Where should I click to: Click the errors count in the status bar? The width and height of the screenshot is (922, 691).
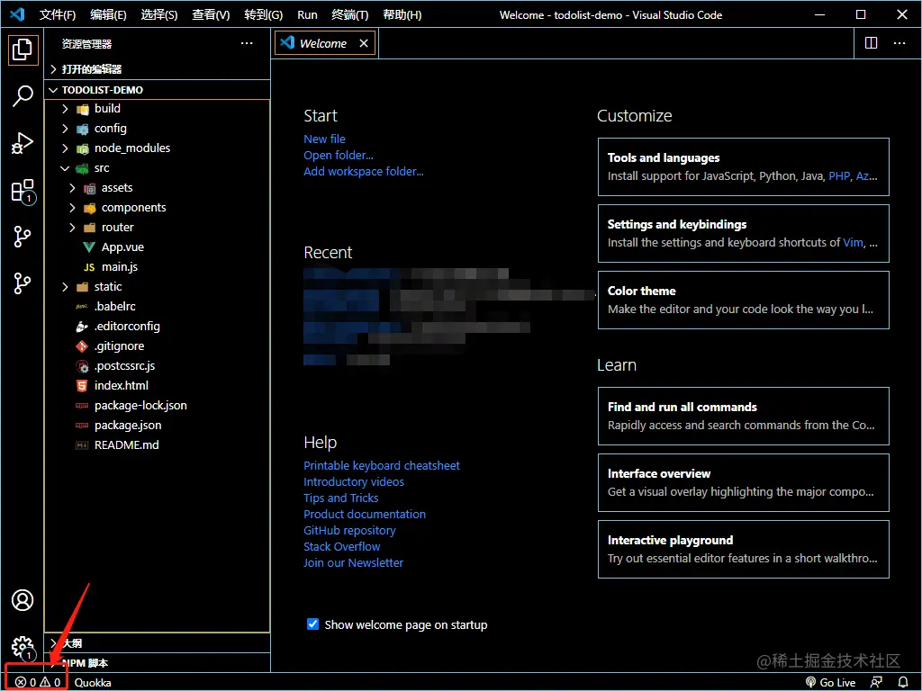tap(26, 682)
